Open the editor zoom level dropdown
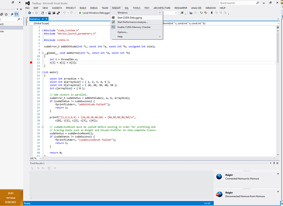 [x=39, y=158]
